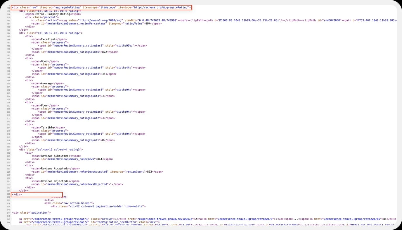Click line number 241 in the gutter
402x230 pixels.
[x=8, y=212]
